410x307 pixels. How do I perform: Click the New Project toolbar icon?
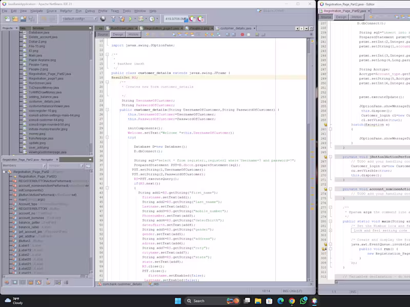[15, 19]
